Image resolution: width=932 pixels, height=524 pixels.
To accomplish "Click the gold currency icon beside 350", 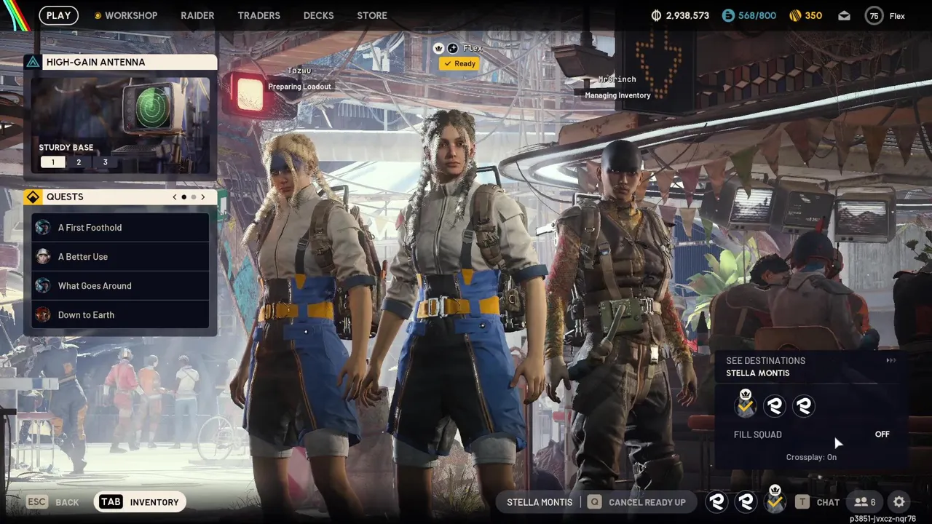I will coord(796,15).
